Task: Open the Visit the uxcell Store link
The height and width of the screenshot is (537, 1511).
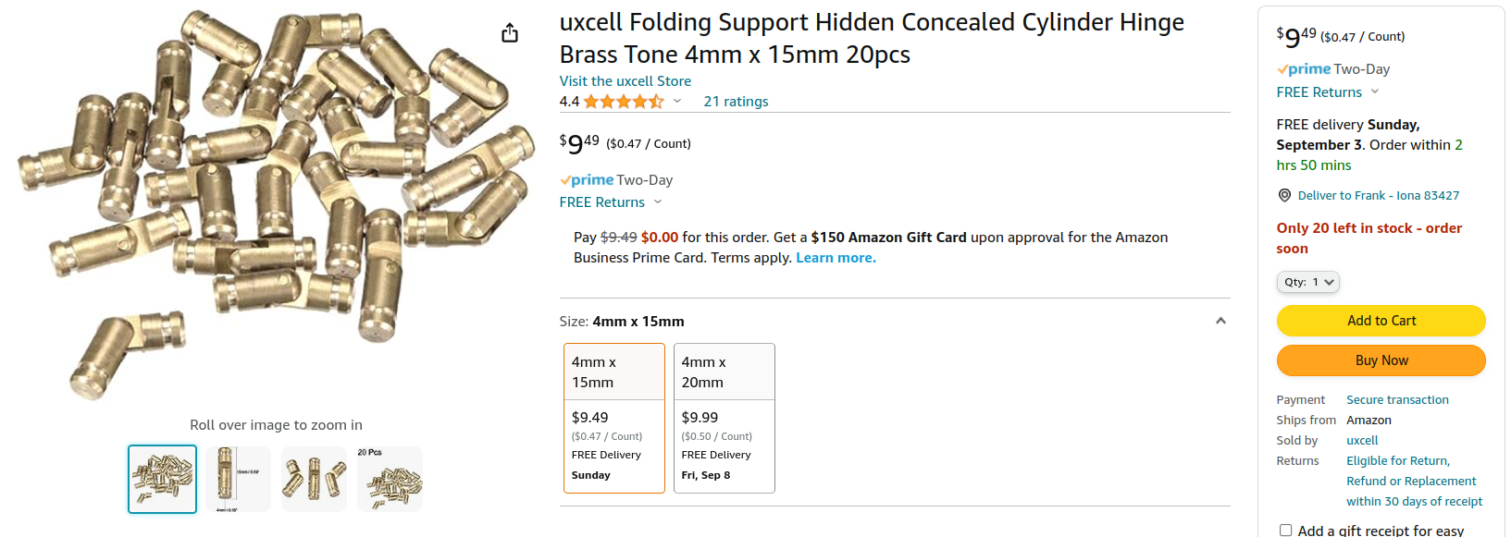Action: point(625,81)
